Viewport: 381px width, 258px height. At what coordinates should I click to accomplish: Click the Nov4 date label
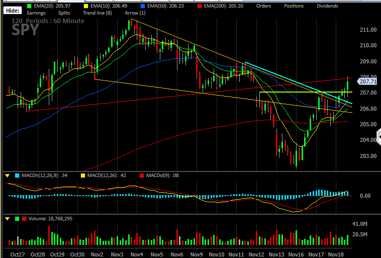click(137, 254)
